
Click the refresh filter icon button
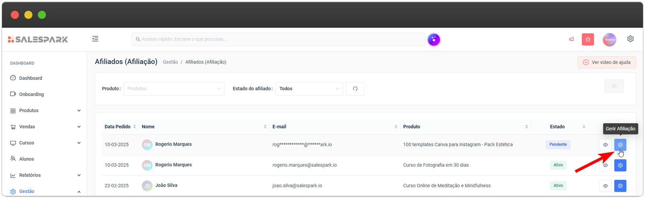pos(355,89)
